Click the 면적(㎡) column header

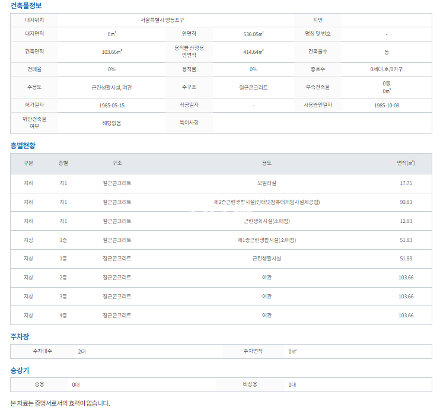[406, 163]
